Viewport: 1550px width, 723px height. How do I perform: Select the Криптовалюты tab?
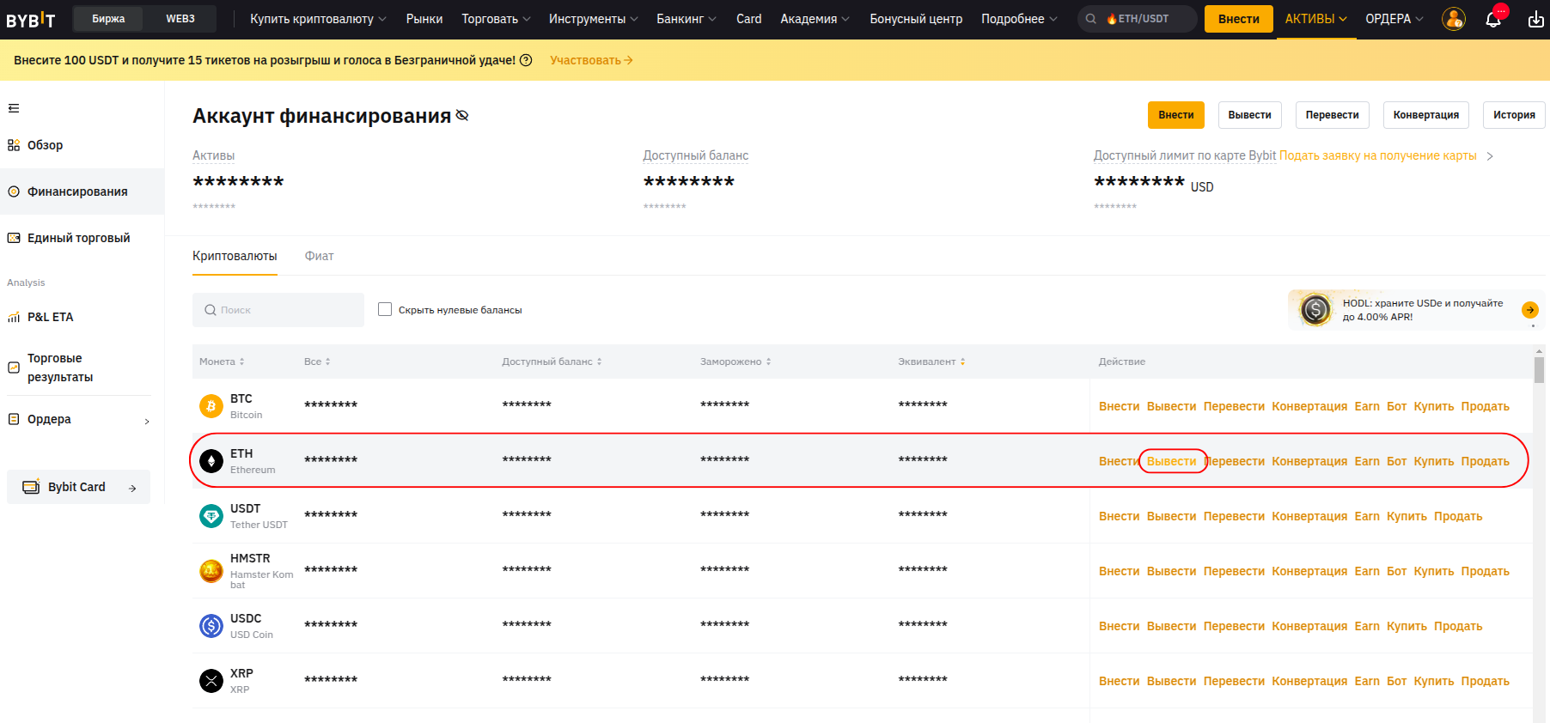coord(235,256)
